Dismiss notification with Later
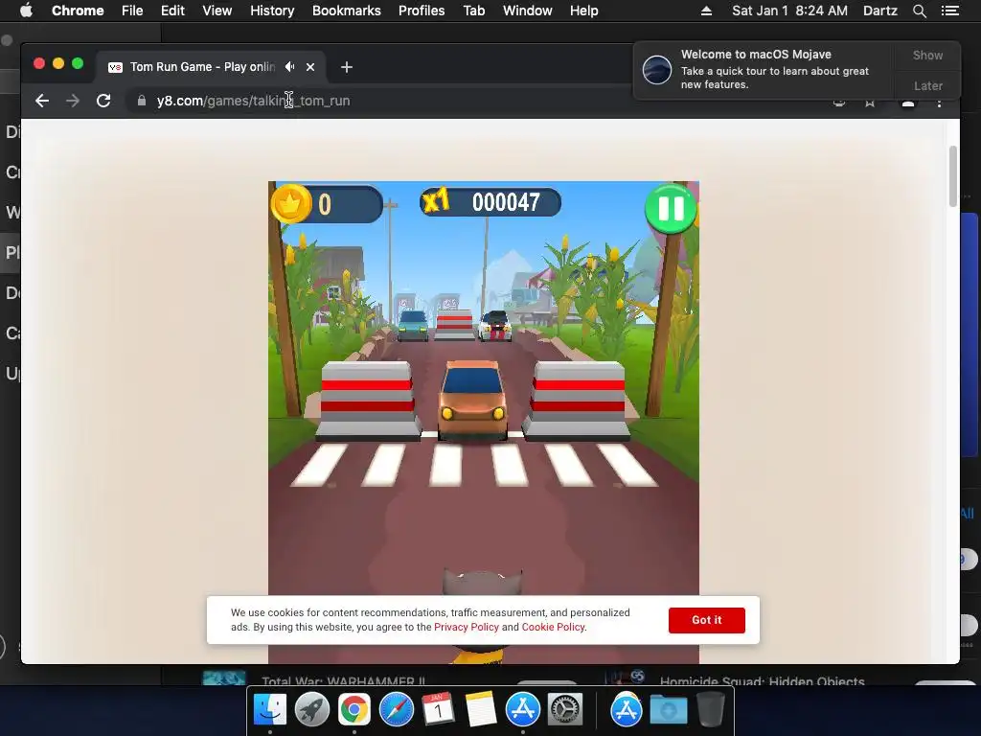The height and width of the screenshot is (736, 981). pos(927,85)
